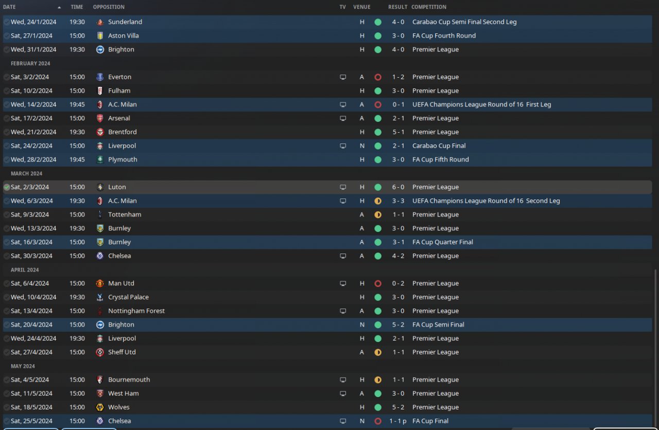This screenshot has height=430, width=659.
Task: Click the Venue column header
Action: coord(362,7)
